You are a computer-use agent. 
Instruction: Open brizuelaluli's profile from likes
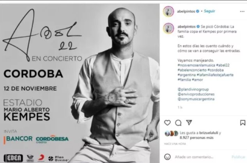point(208,133)
